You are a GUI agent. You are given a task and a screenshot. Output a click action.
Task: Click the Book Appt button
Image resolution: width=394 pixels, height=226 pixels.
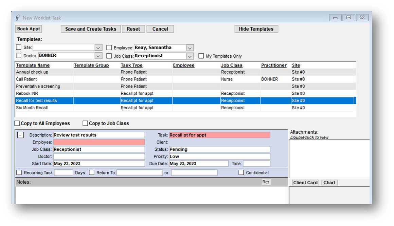(29, 29)
